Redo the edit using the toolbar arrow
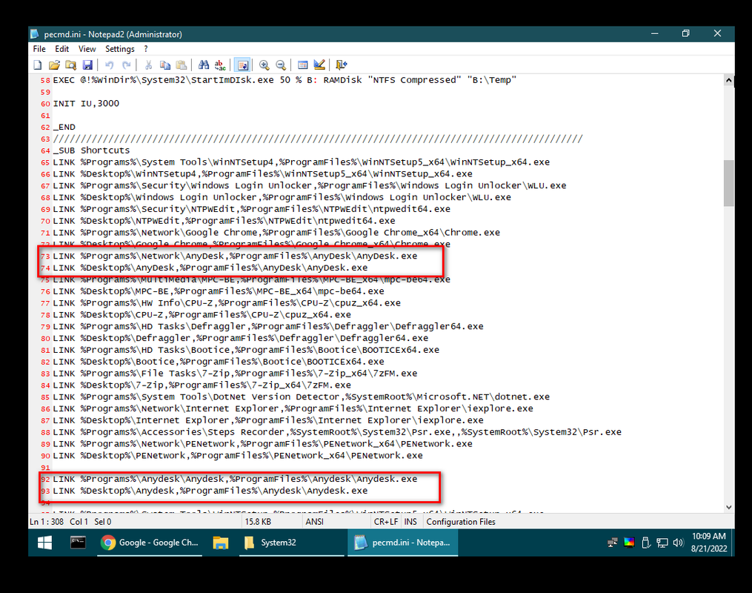Image resolution: width=752 pixels, height=593 pixels. pos(126,64)
